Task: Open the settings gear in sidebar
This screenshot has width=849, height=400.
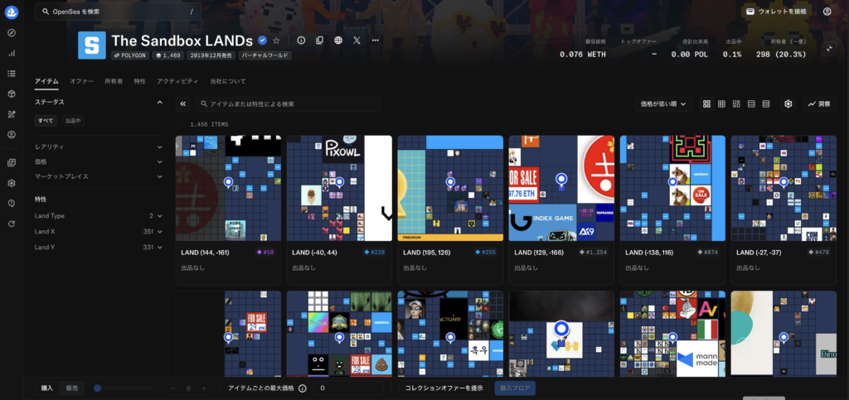Action: point(12,183)
